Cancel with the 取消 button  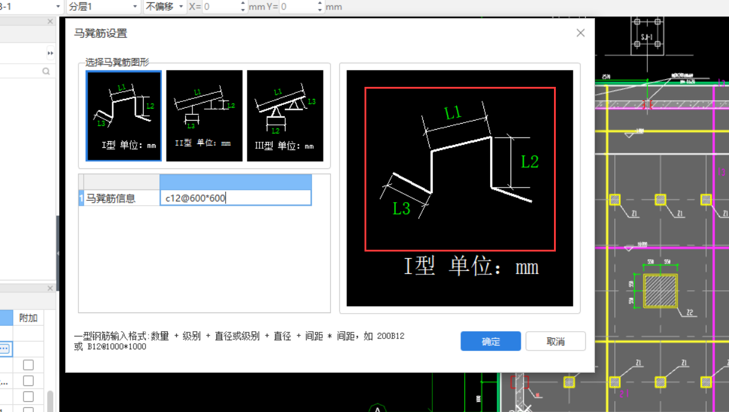point(556,341)
